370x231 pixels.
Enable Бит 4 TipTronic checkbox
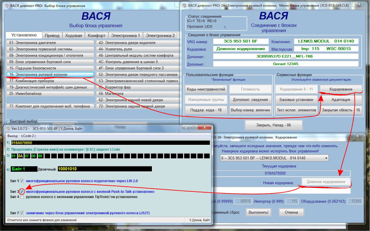tap(22, 197)
